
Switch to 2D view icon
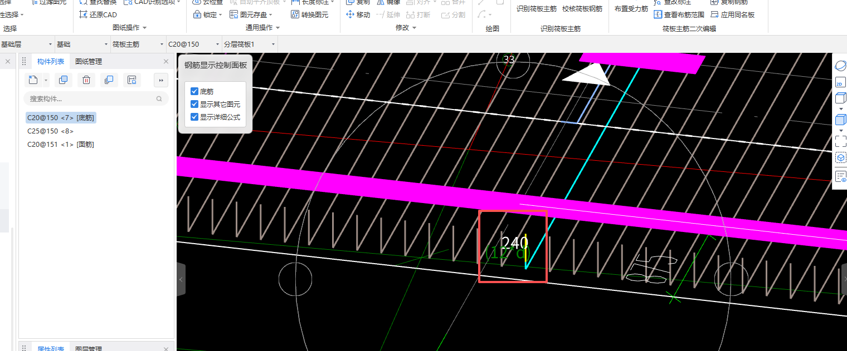[x=840, y=83]
